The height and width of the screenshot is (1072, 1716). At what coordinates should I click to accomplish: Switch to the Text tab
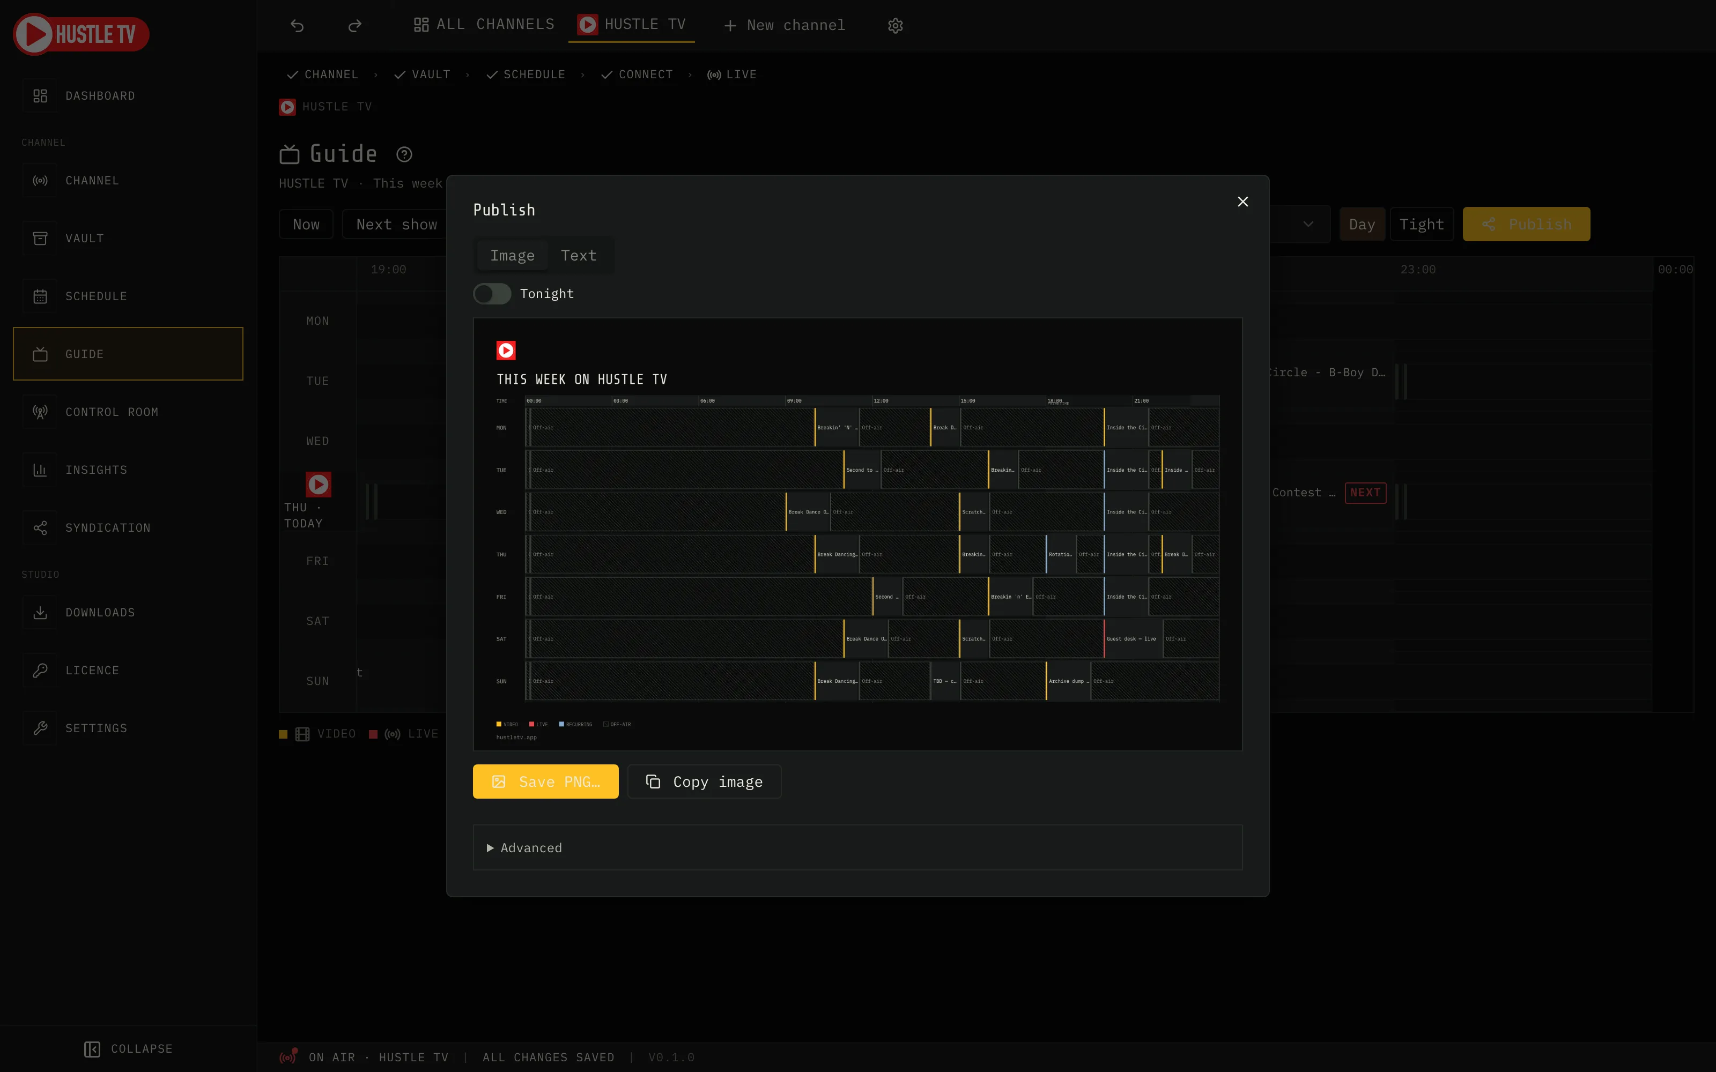coord(579,255)
